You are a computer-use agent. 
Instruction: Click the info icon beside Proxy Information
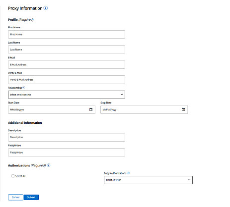click(x=46, y=8)
